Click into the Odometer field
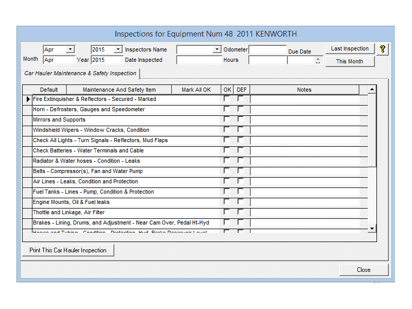 [x=267, y=50]
